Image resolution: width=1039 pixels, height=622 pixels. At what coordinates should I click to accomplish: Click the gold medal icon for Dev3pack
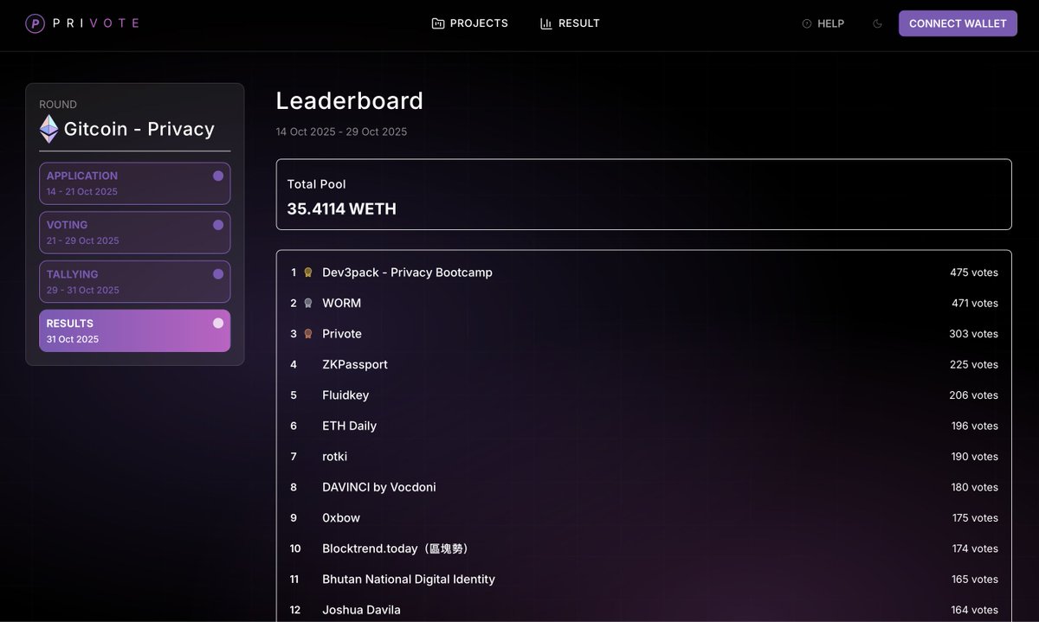point(307,273)
